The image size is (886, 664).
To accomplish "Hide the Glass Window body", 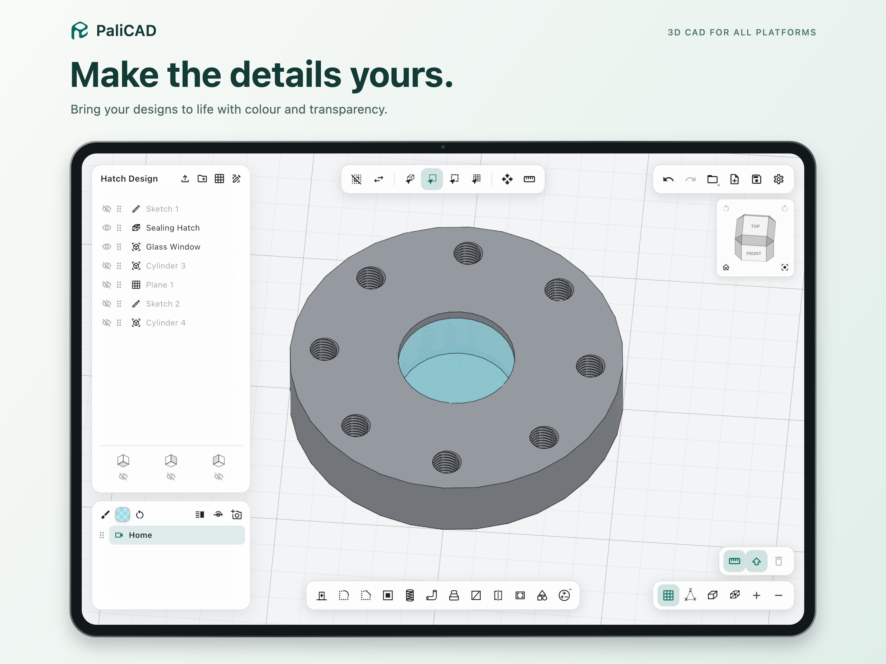I will (x=107, y=246).
